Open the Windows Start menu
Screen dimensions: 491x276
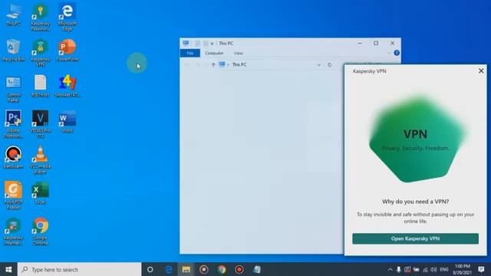[x=8, y=269]
